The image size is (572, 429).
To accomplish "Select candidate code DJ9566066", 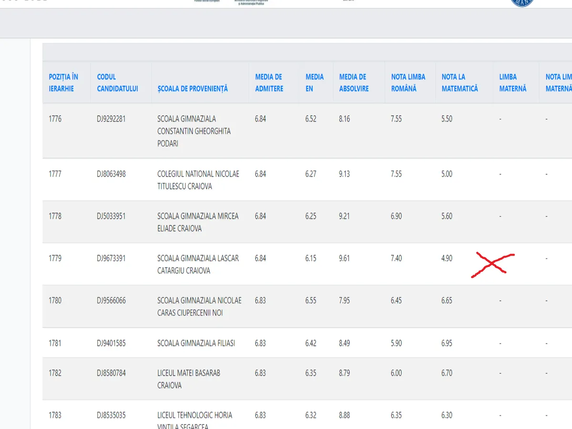I will [111, 301].
